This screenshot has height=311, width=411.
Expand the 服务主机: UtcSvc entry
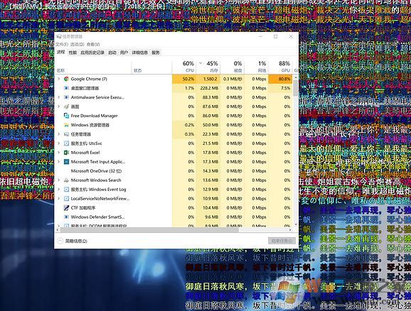pos(59,143)
